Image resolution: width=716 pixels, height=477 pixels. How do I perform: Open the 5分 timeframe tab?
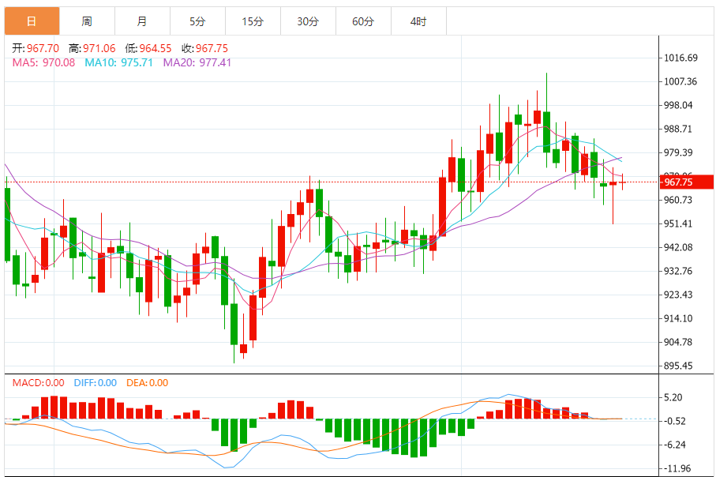click(x=197, y=21)
